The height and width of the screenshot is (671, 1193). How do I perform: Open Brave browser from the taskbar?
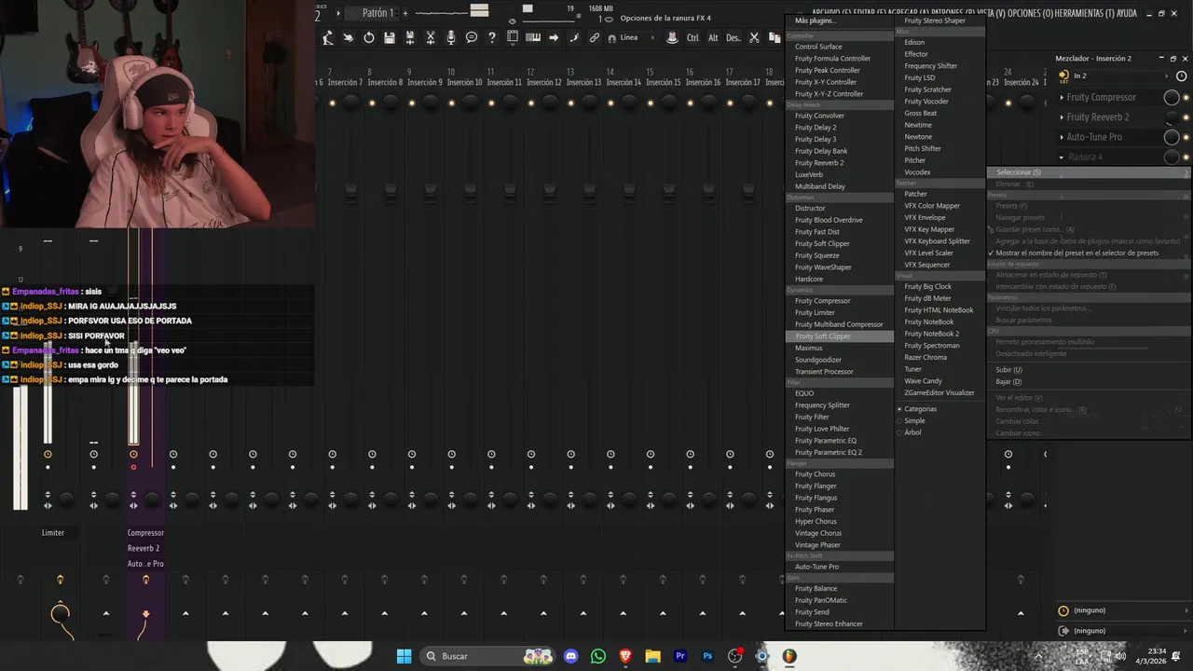point(625,656)
